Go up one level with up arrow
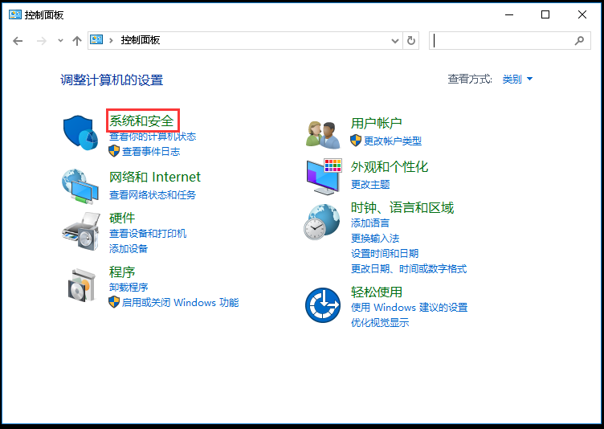The width and height of the screenshot is (604, 429). [x=77, y=40]
